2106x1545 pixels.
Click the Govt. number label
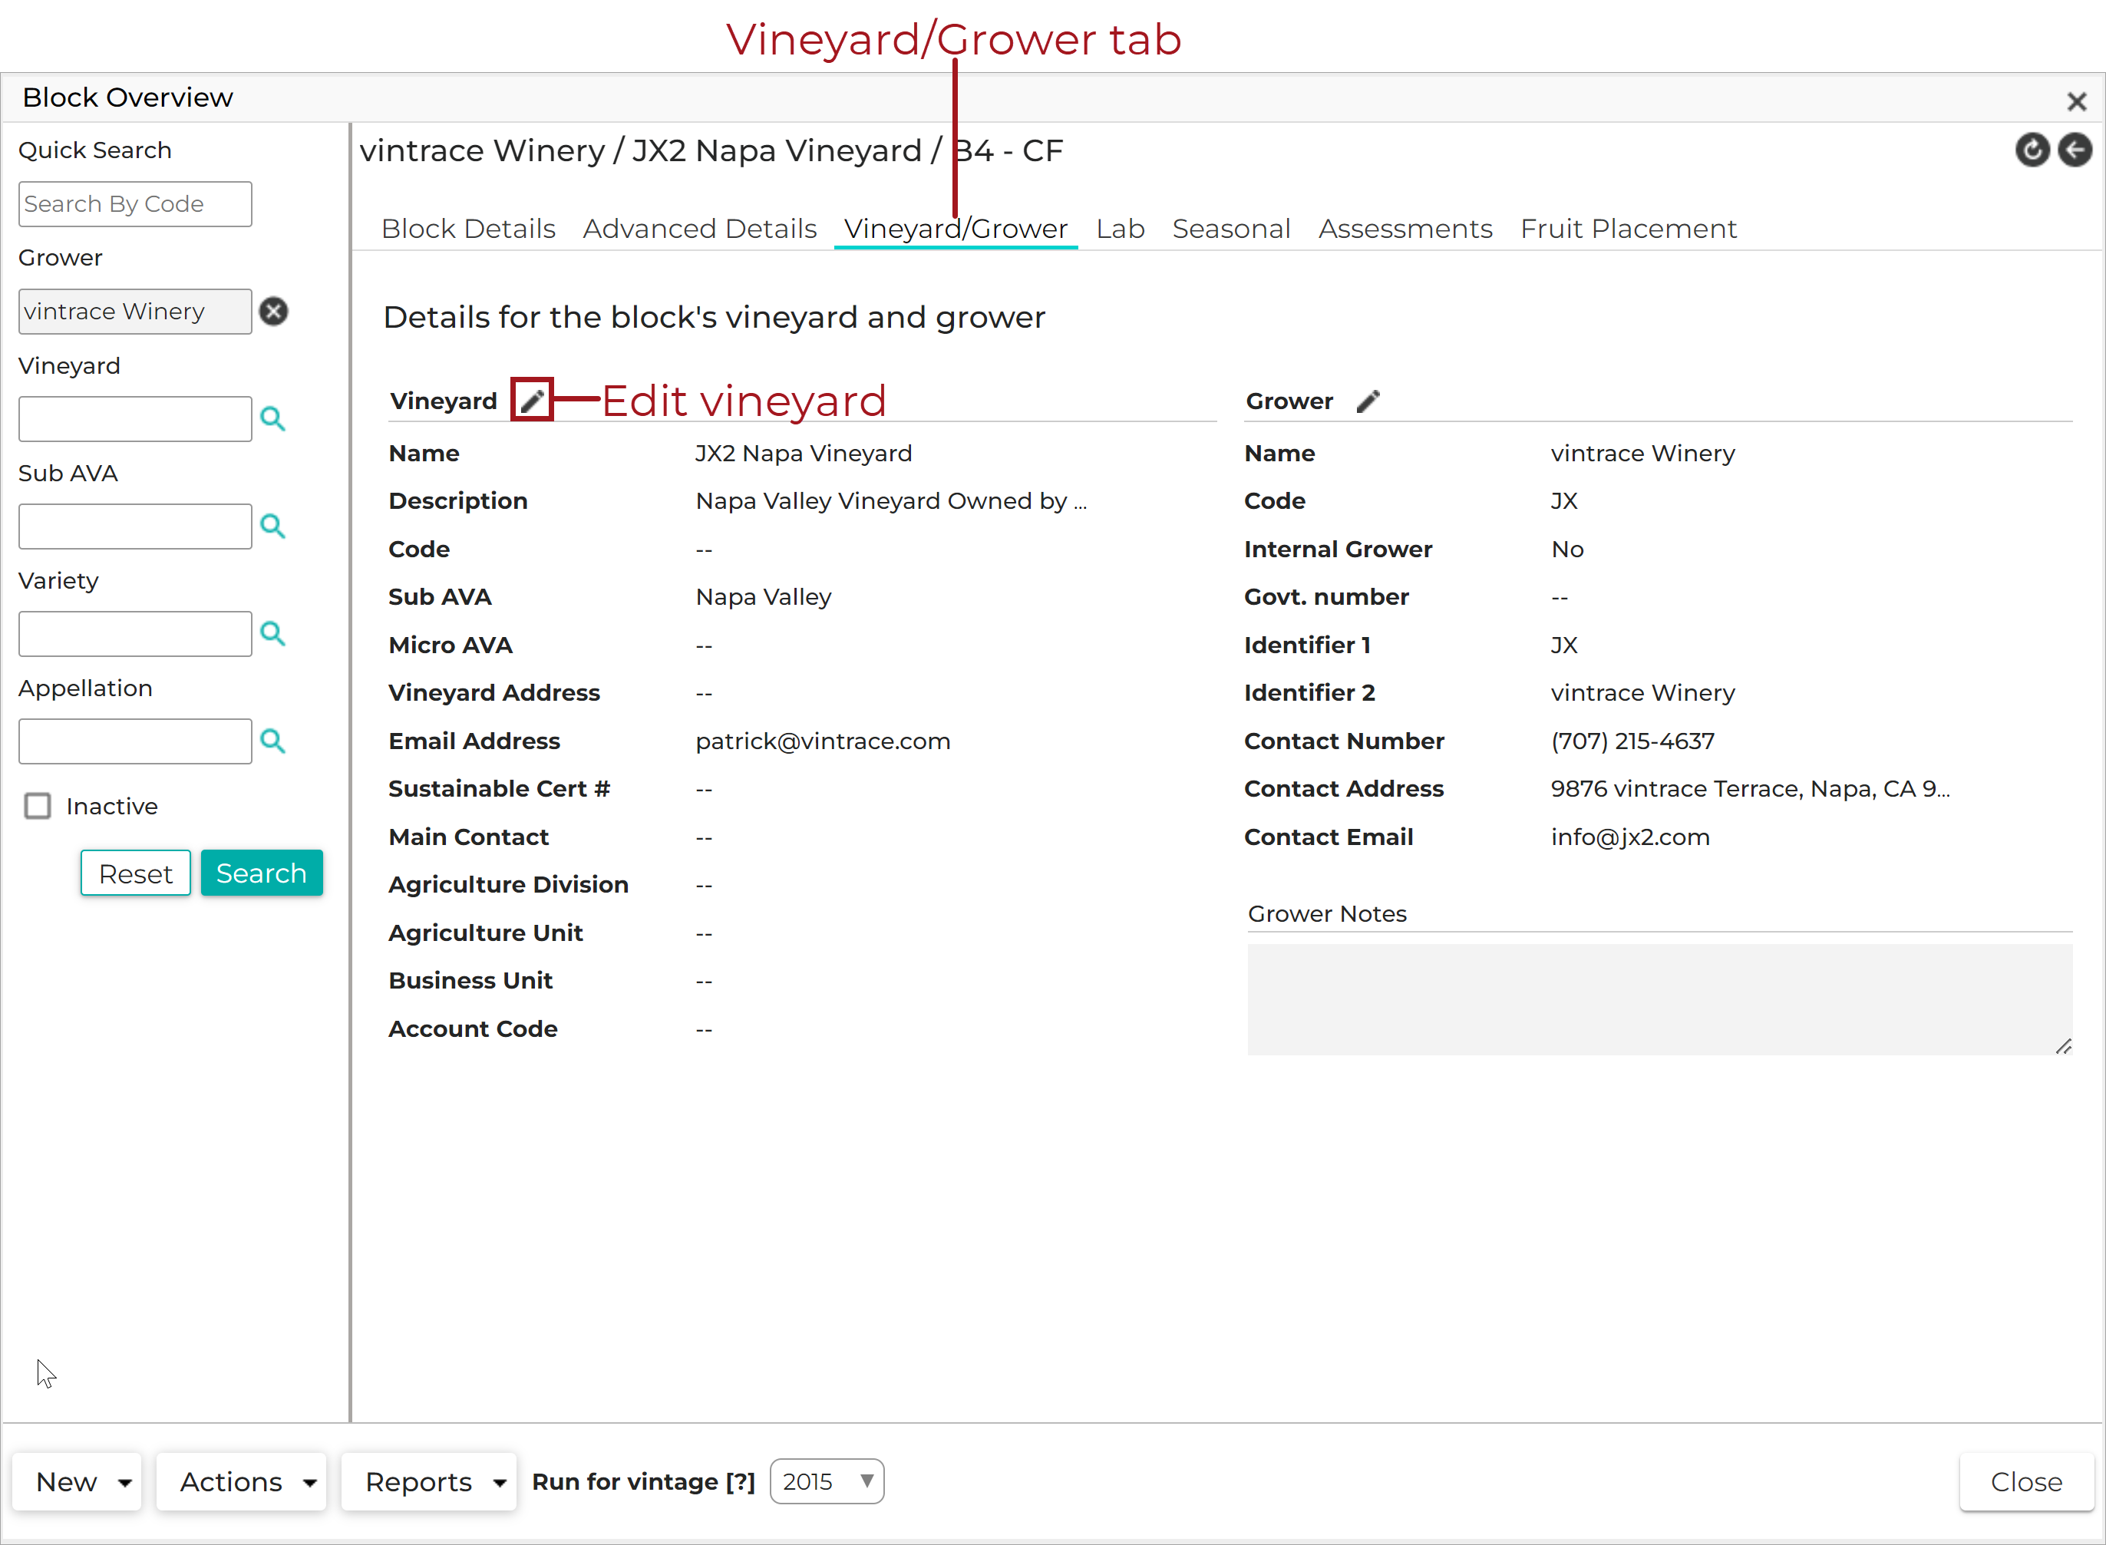click(1326, 596)
